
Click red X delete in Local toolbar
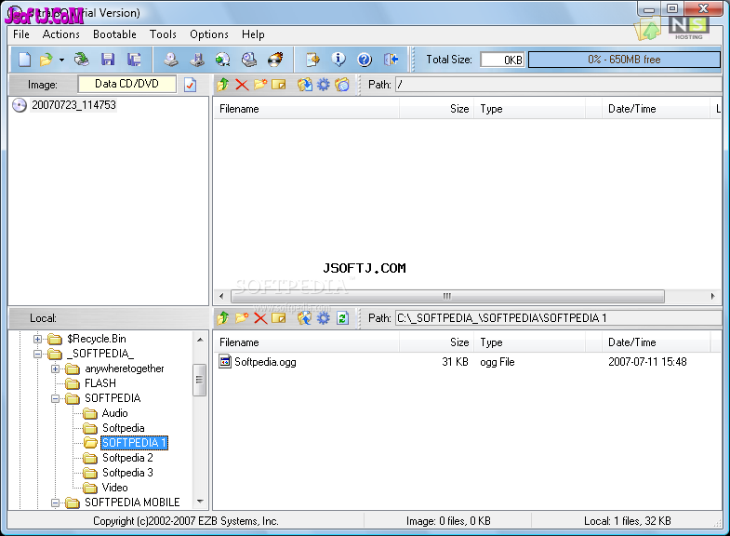pos(260,318)
